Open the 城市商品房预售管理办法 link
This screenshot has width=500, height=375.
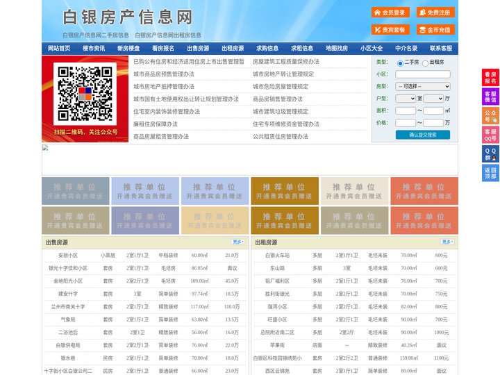coord(164,74)
